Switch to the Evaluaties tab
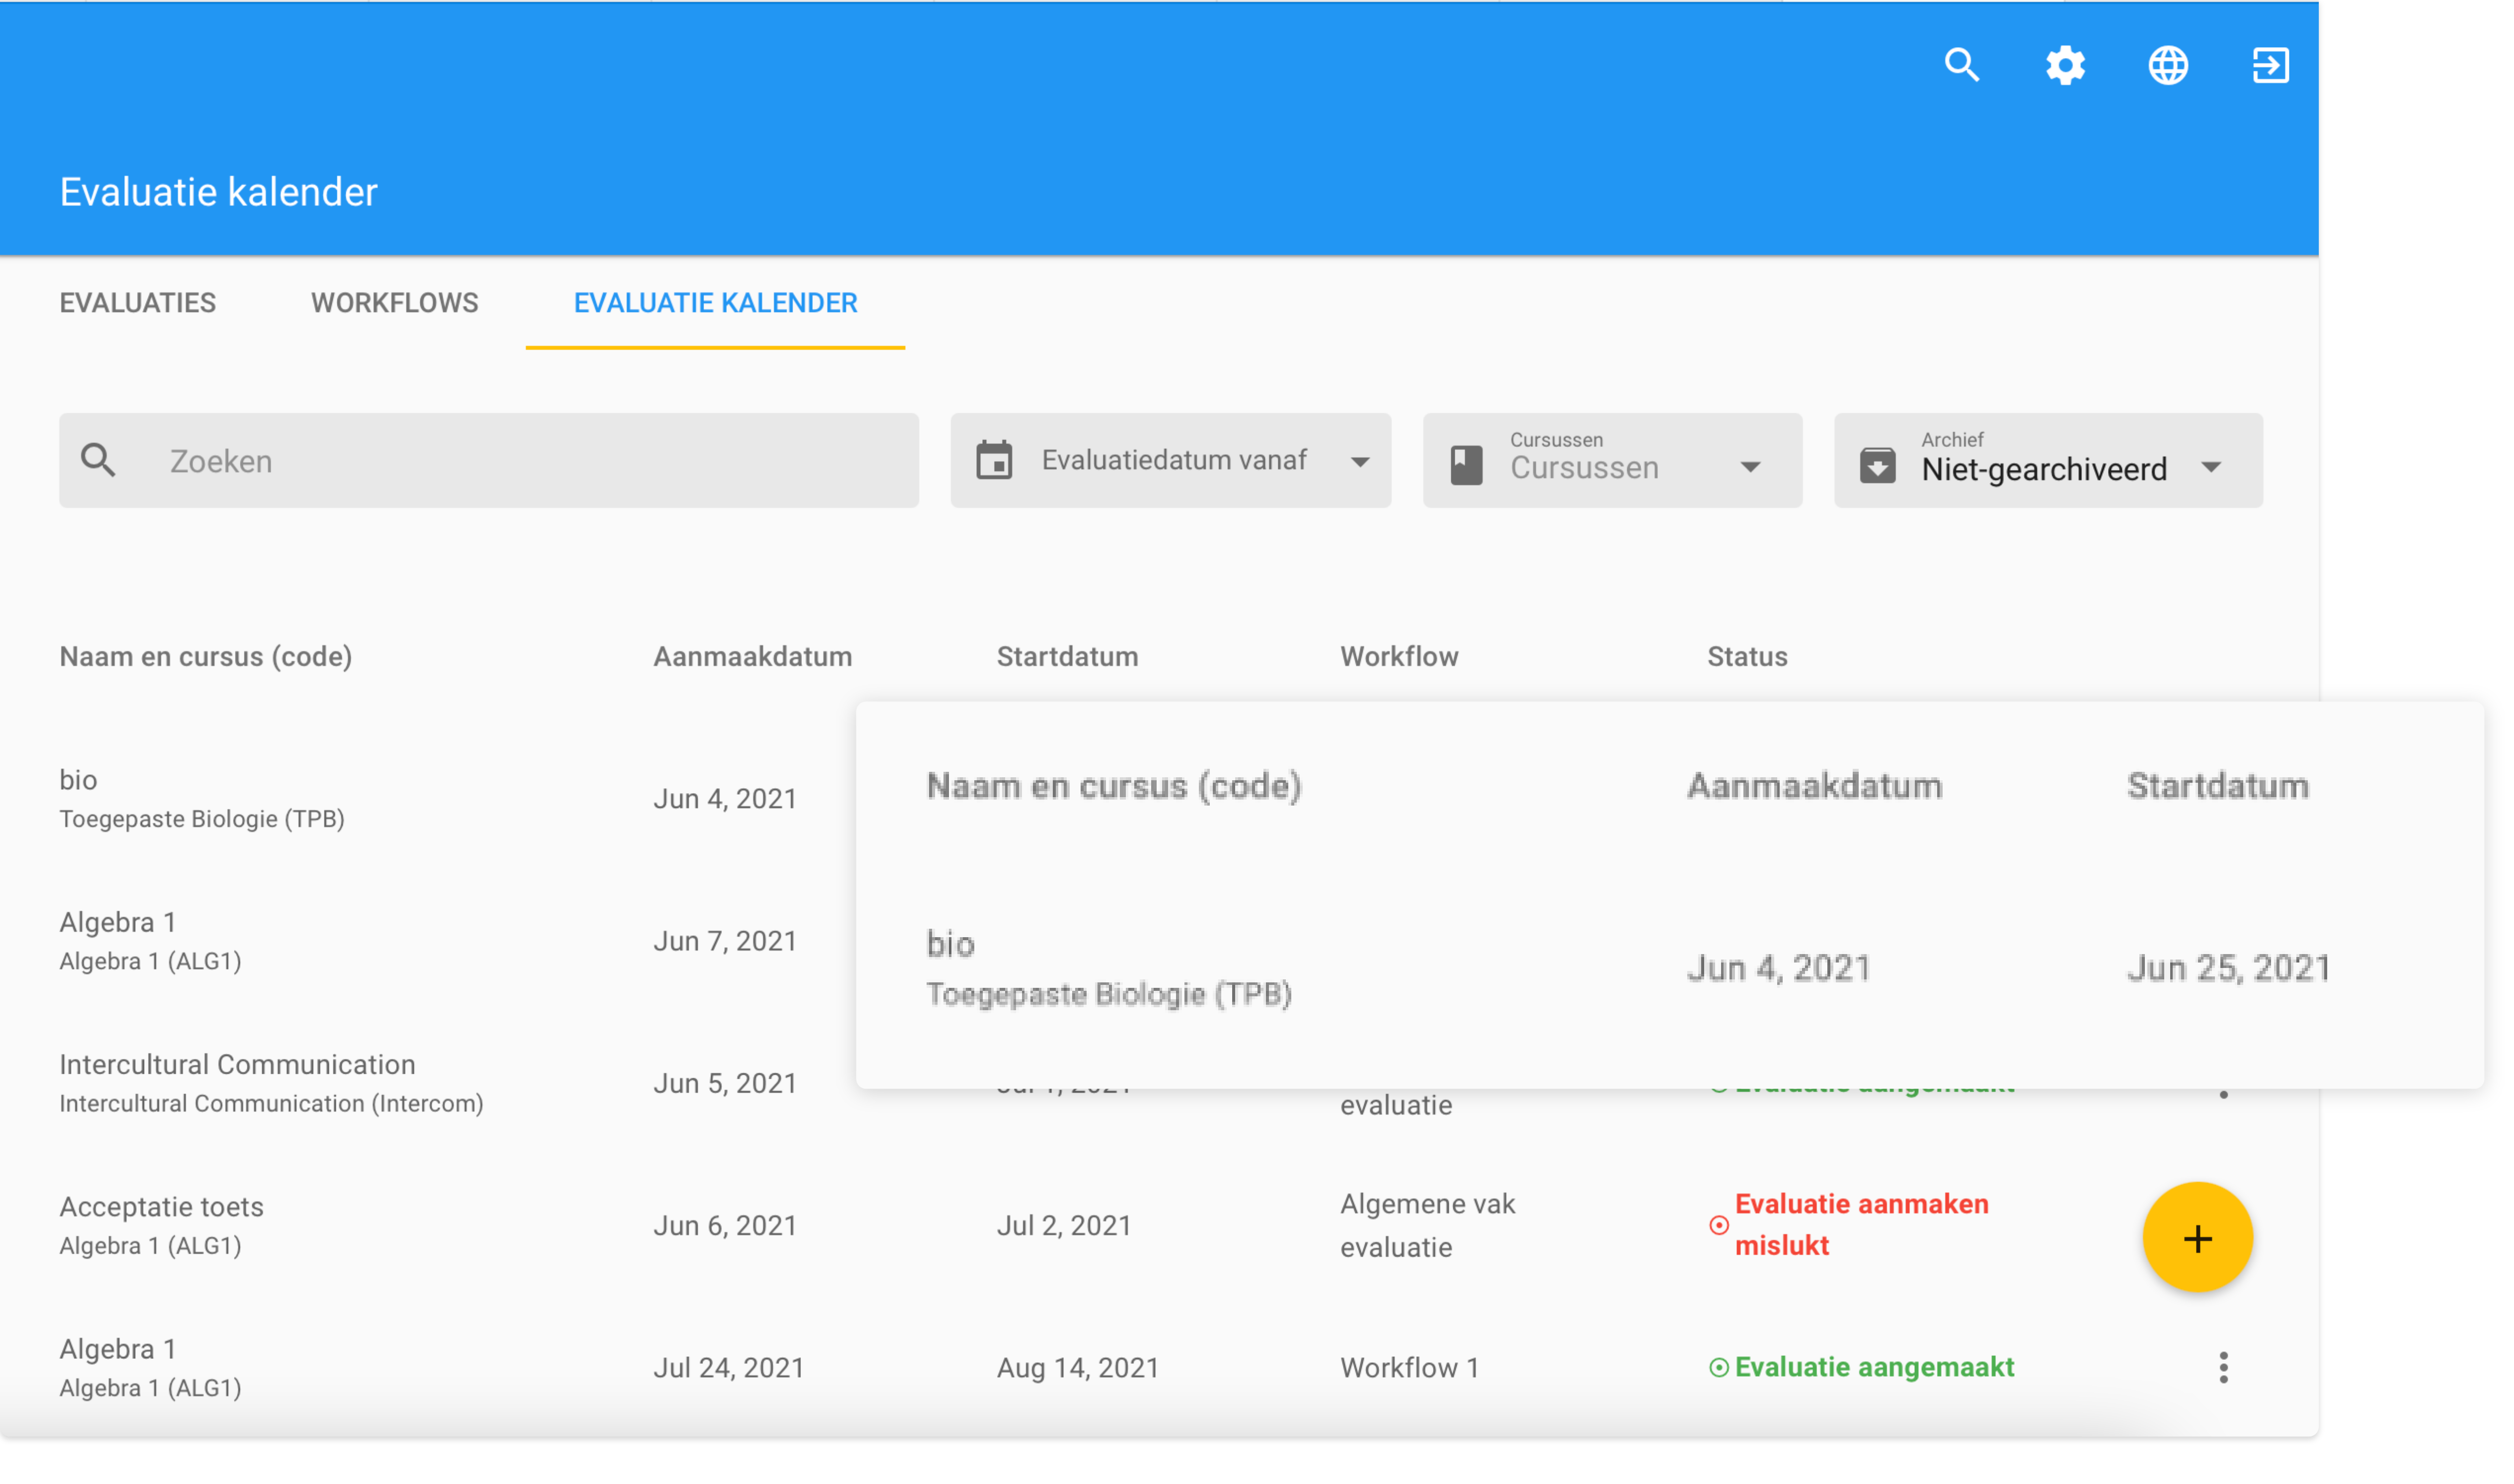The image size is (2514, 1484). pos(138,303)
